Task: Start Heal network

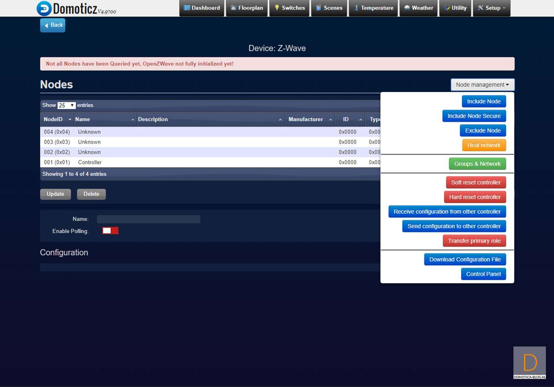Action: click(x=484, y=145)
